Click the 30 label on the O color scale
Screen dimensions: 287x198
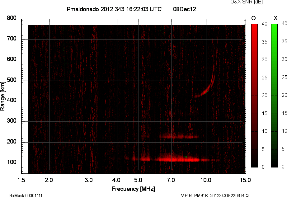[x=264, y=60]
